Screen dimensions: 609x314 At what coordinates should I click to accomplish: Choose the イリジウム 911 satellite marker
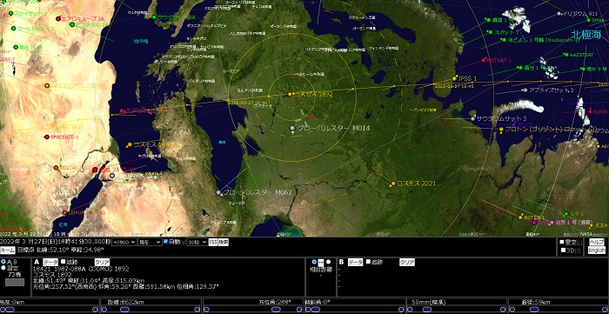pos(559,14)
